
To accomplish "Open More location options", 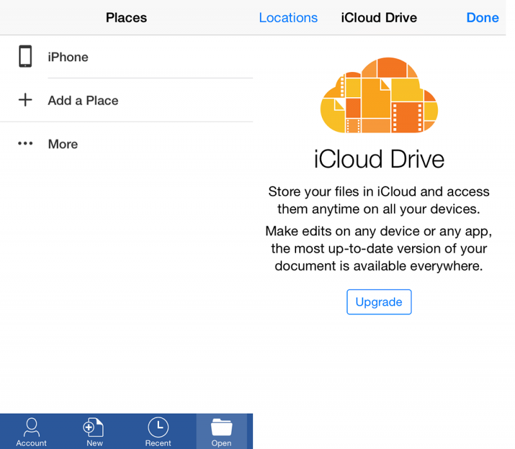I will [x=62, y=143].
